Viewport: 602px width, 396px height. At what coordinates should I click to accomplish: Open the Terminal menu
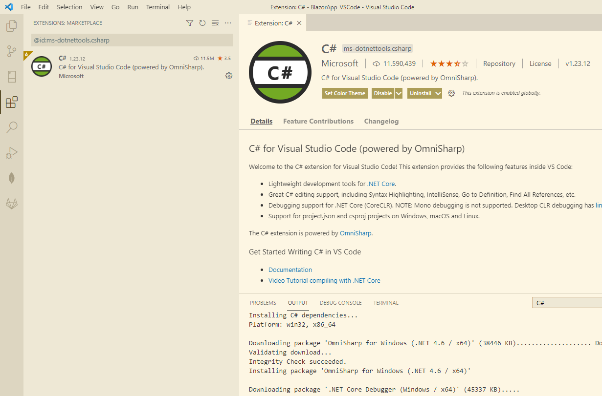point(158,7)
